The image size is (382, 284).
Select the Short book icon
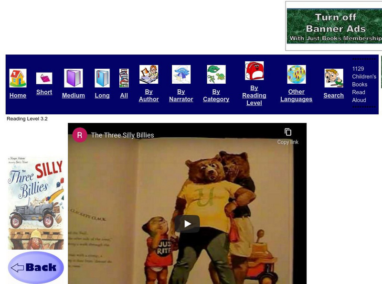(44, 78)
